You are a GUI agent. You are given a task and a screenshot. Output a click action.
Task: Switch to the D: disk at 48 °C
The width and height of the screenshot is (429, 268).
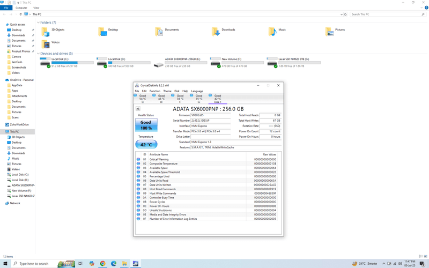(x=159, y=98)
